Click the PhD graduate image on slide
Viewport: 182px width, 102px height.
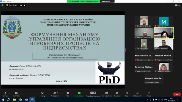110,73
